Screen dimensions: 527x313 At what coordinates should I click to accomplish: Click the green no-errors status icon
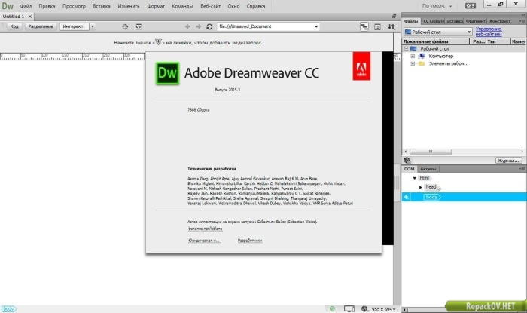332,309
